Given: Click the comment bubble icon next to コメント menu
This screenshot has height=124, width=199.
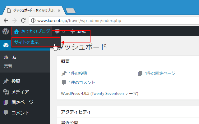Looking at the screenshot, I should 6,113.
